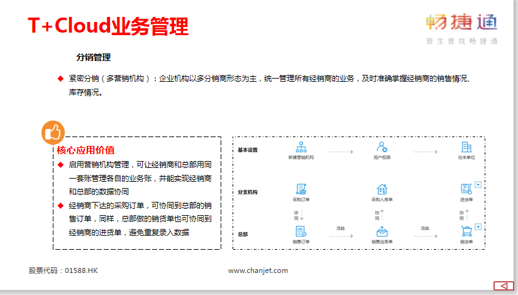This screenshot has width=518, height=295.
Task: Click the 新建营销机构 organization chart icon
Action: (300, 147)
